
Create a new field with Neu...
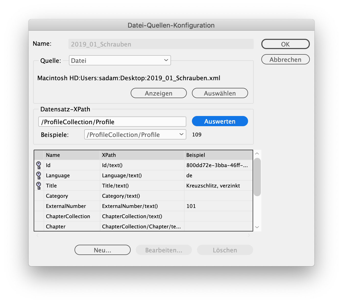click(x=102, y=250)
